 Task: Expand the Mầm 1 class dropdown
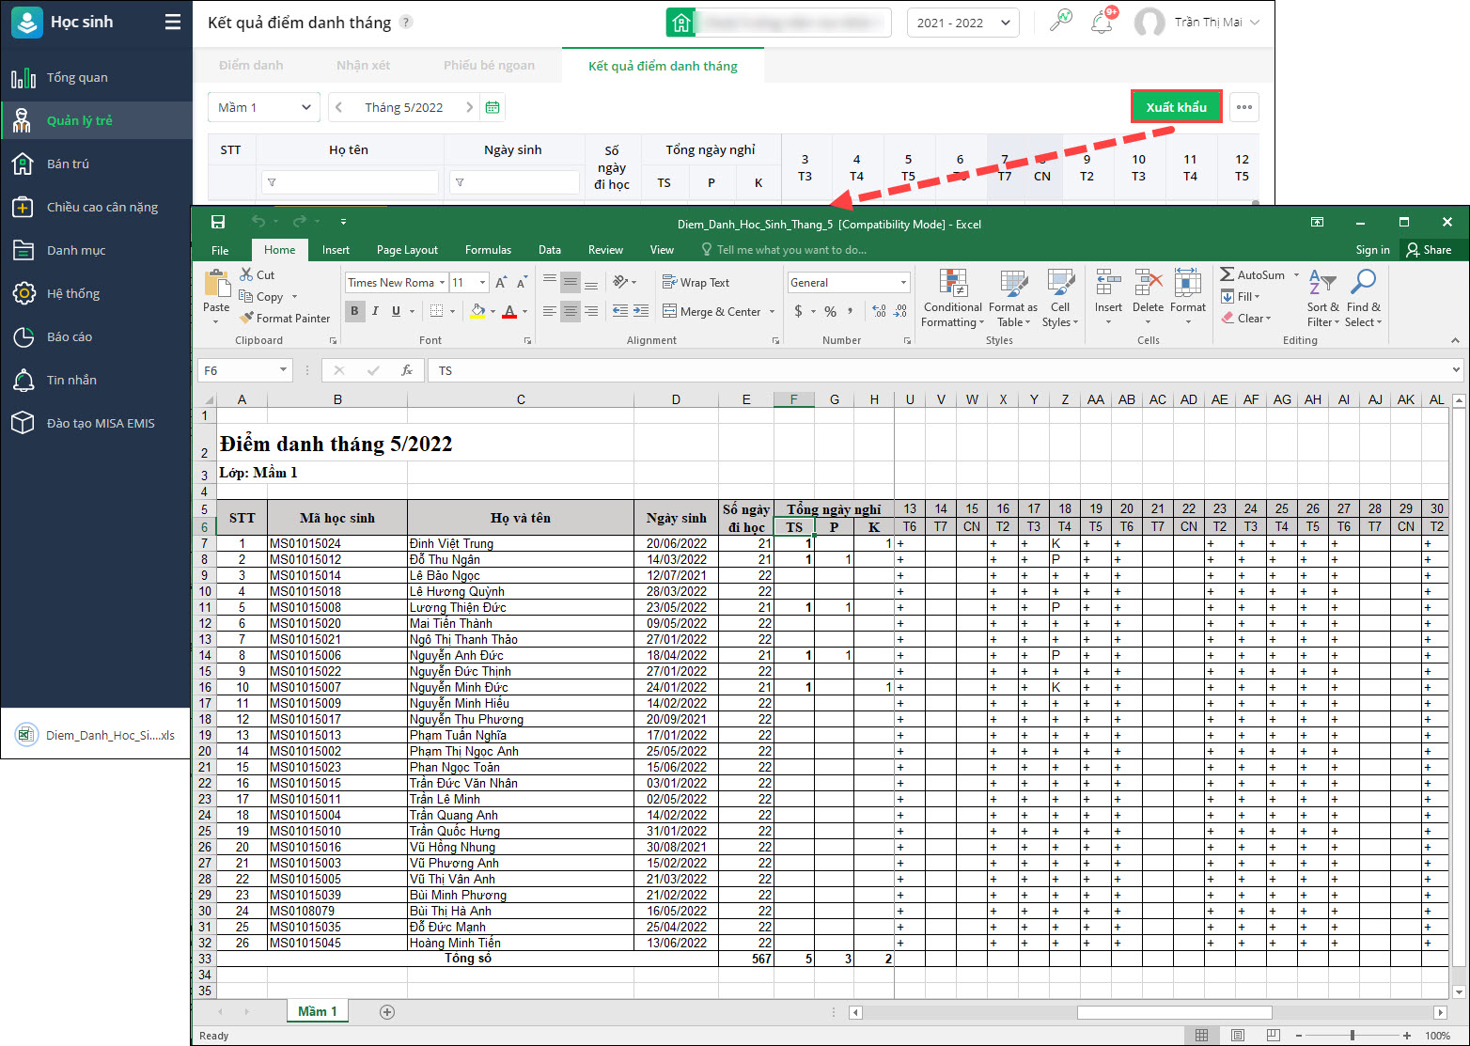(x=263, y=107)
